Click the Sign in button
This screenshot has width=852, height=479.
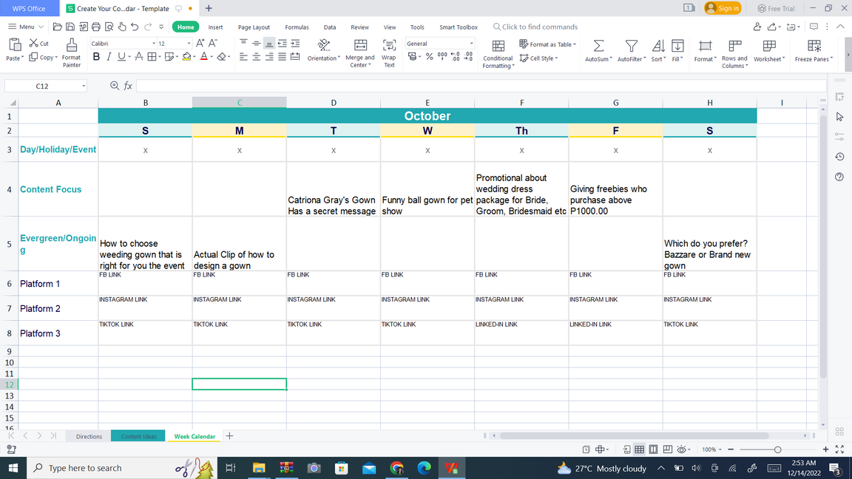tap(723, 8)
